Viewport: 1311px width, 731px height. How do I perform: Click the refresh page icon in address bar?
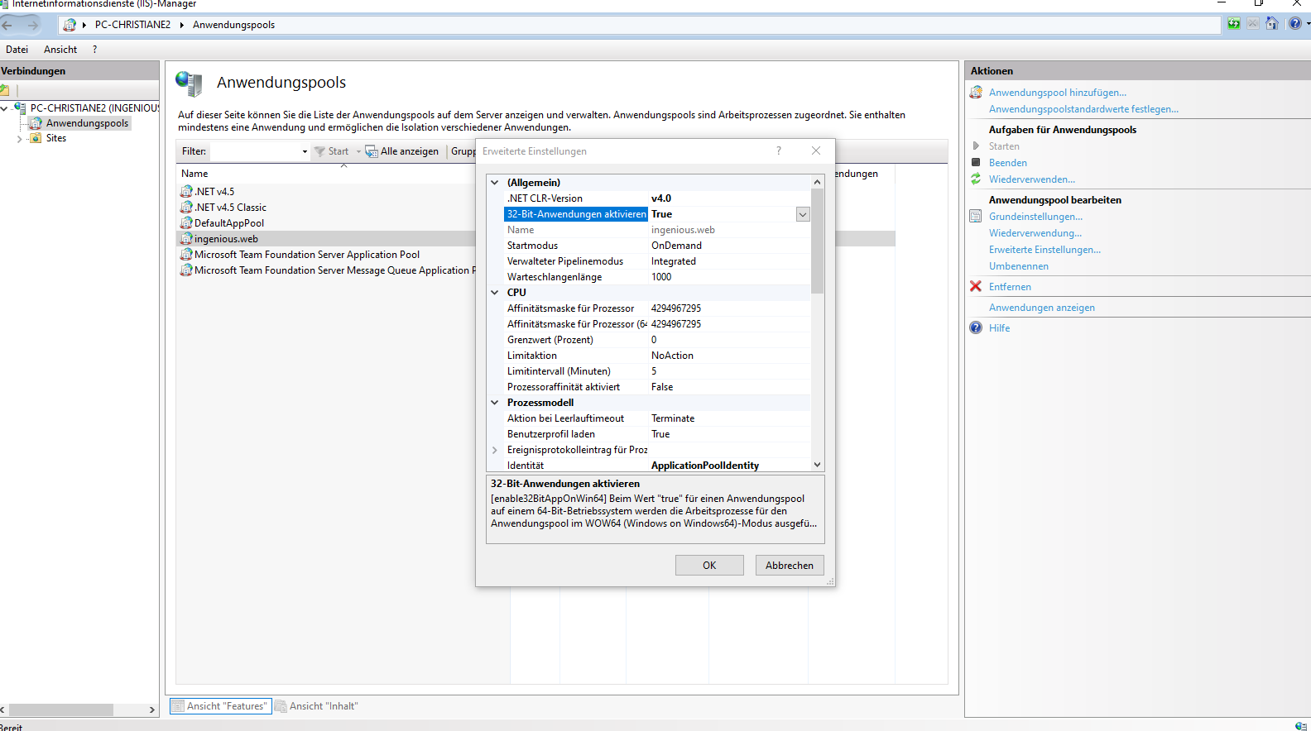(1234, 24)
